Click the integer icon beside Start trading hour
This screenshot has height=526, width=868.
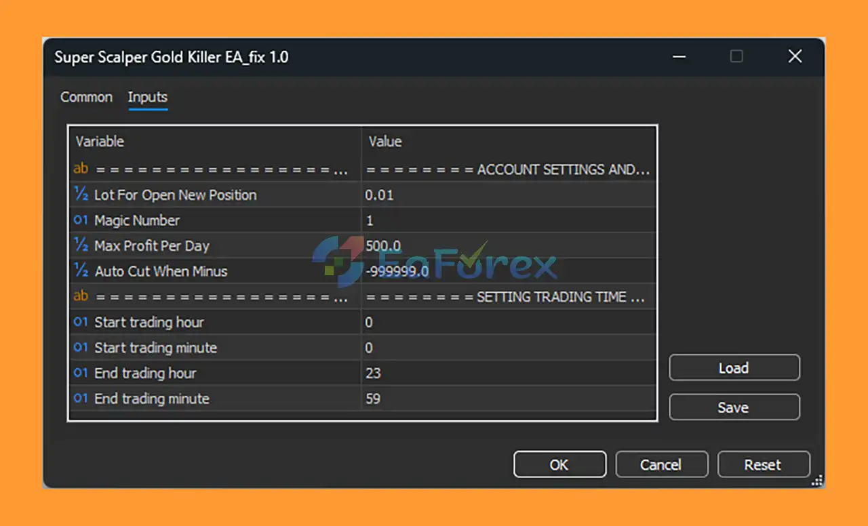coord(81,322)
